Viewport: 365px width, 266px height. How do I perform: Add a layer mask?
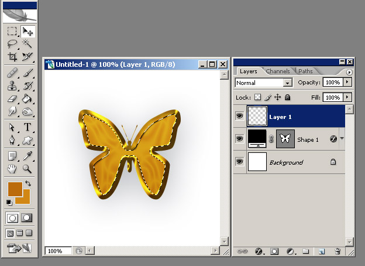coord(274,251)
